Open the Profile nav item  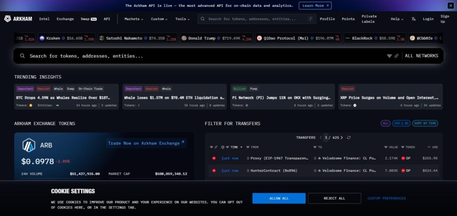point(327,19)
